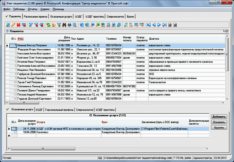Click the next record blue arrow
The image size is (234, 162).
point(159,25)
